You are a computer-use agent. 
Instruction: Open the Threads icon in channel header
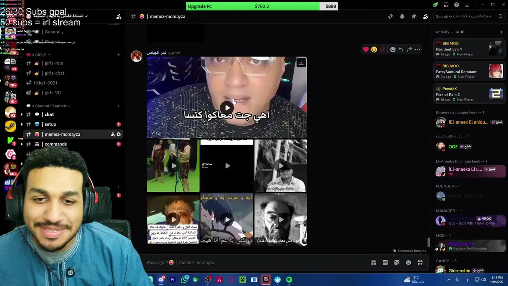tap(391, 16)
